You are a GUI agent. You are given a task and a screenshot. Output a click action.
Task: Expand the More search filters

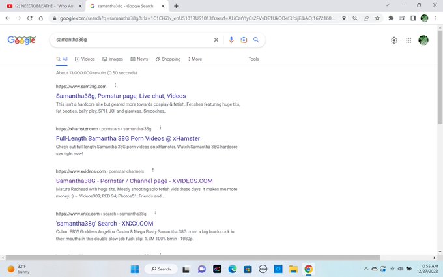195,59
